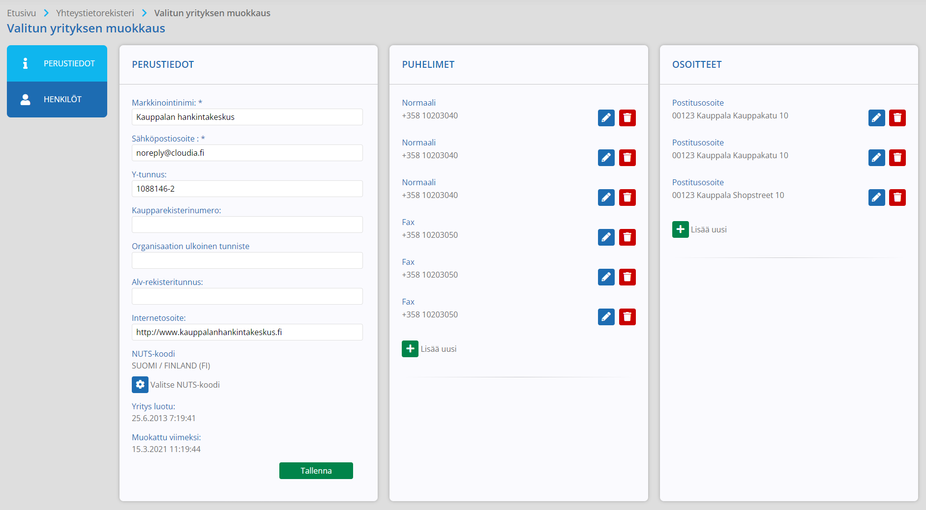The width and height of the screenshot is (926, 510).
Task: Click into the Y-tunnus field
Action: point(247,189)
